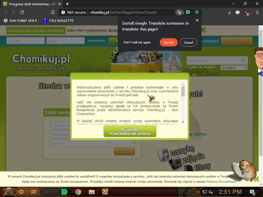This screenshot has height=197, width=263.
Task: Open the FILE ROULETTE bookmark
Action: tap(58, 21)
